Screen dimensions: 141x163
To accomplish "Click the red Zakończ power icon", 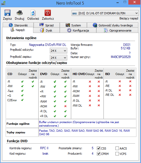I will click(48, 13).
